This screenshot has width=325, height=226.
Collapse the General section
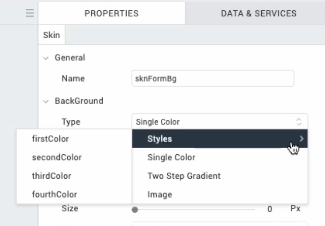click(46, 58)
